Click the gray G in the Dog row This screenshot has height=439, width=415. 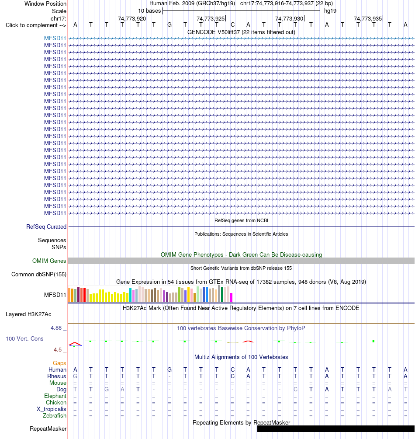click(107, 390)
